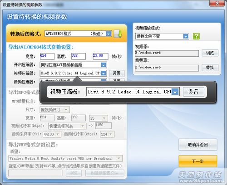227x185 pixels.
Task: Click the 浏览 button for 视频源
Action: pyautogui.click(x=210, y=53)
